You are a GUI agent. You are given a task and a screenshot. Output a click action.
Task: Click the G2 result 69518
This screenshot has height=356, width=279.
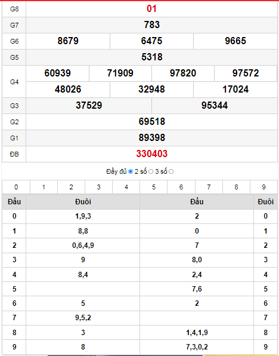[152, 122]
